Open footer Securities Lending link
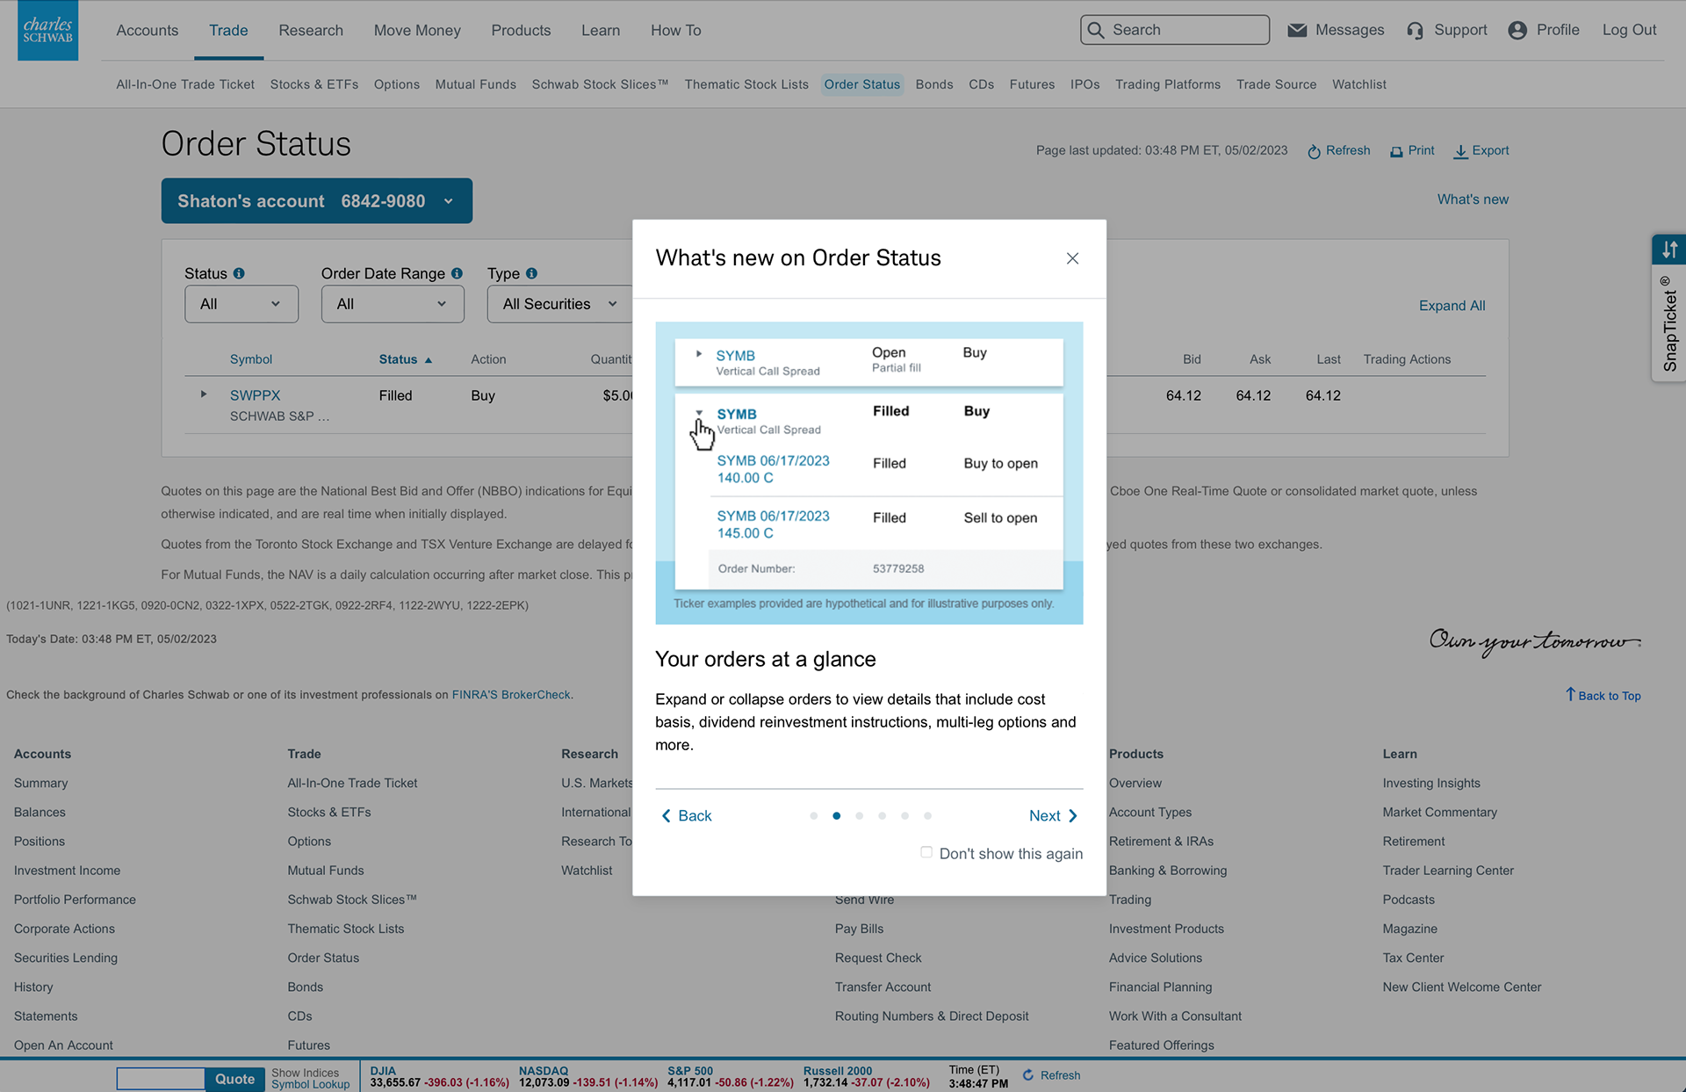1686x1092 pixels. click(66, 958)
